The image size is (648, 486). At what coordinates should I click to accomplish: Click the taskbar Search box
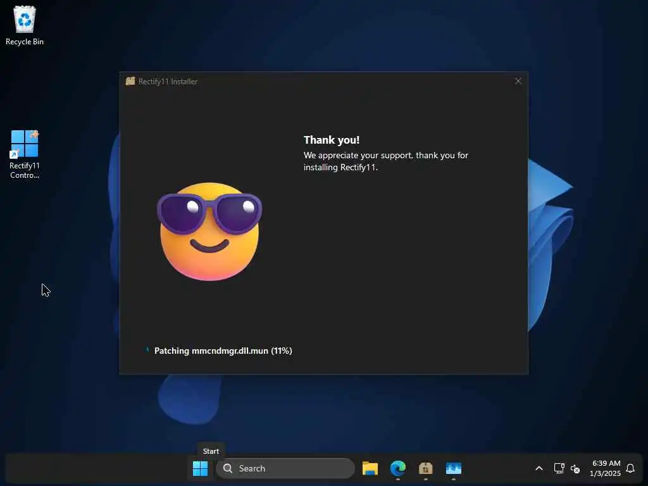pyautogui.click(x=285, y=468)
